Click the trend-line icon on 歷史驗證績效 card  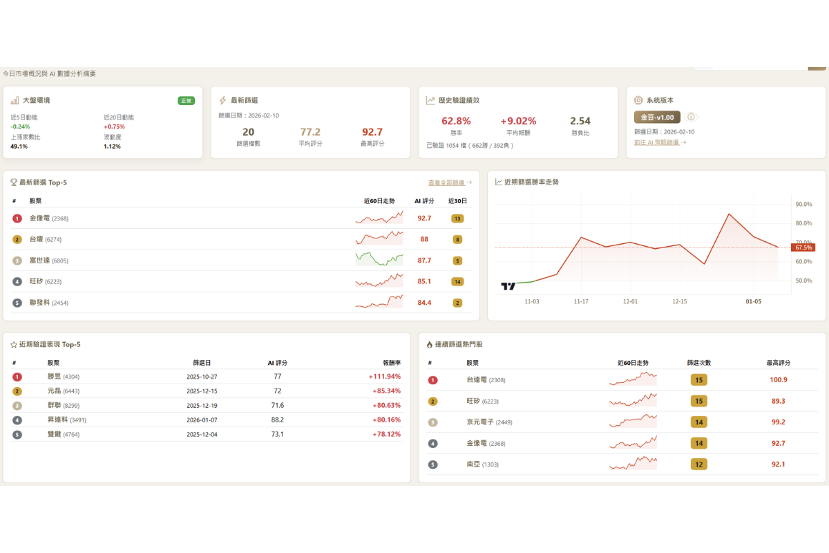(x=429, y=100)
